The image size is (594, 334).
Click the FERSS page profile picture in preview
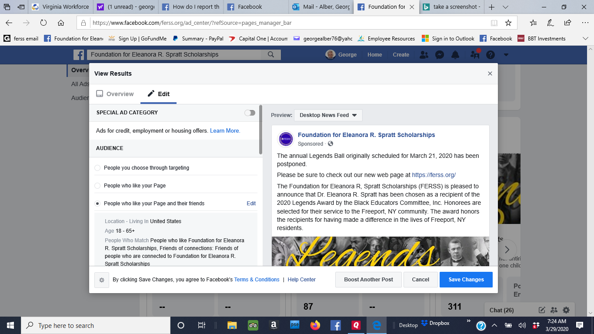coord(286,139)
